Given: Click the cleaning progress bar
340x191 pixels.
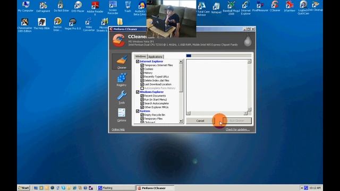Looking at the screenshot, I should click(x=218, y=56).
